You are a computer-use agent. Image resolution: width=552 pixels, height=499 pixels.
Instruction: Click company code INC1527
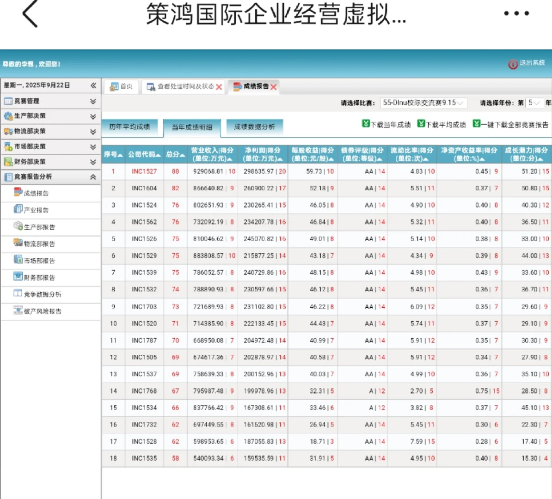(x=144, y=171)
